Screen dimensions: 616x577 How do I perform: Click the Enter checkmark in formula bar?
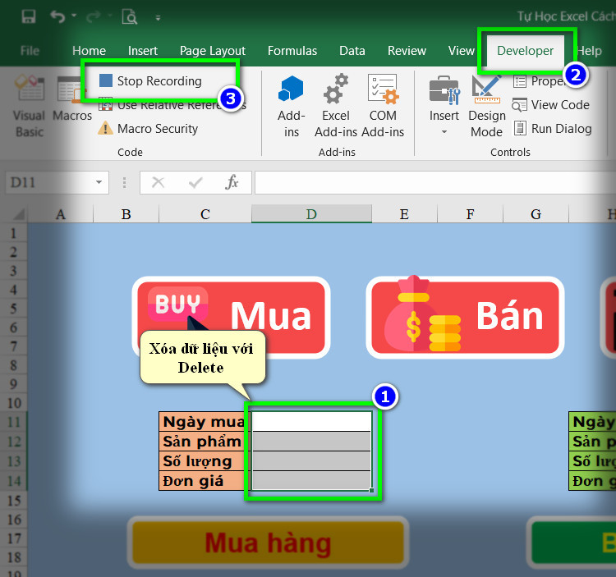[x=195, y=182]
